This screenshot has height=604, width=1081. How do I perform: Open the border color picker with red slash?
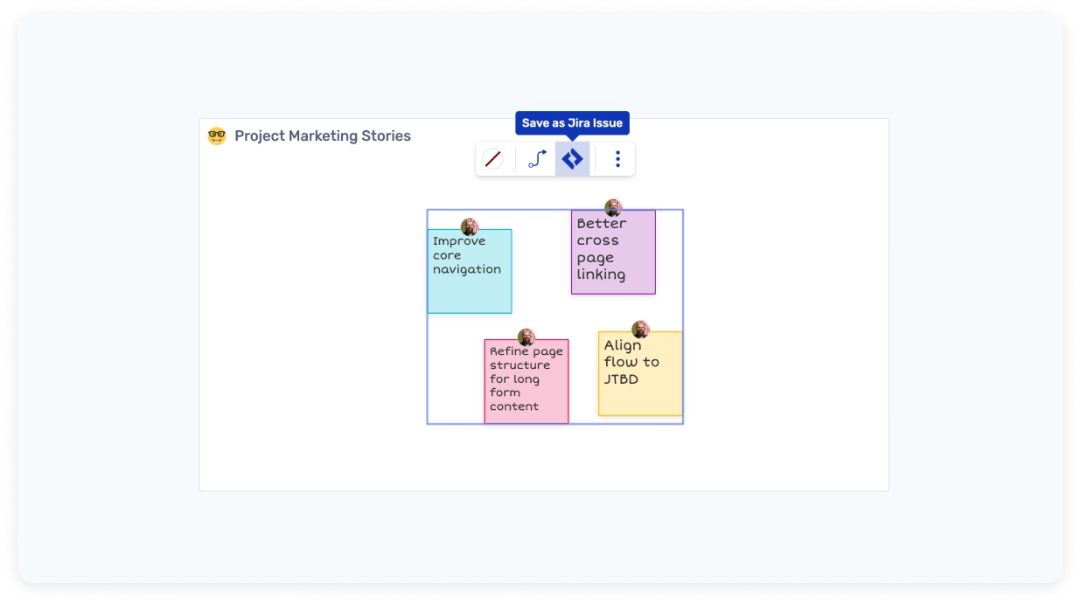coord(493,159)
